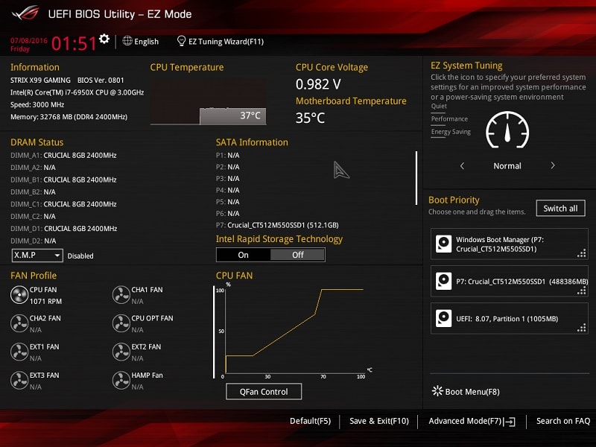The width and height of the screenshot is (596, 447).
Task: Click the EXT2 FAN icon
Action: pyautogui.click(x=121, y=352)
